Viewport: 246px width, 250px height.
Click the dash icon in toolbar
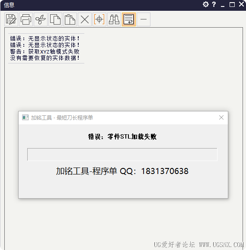144,19
